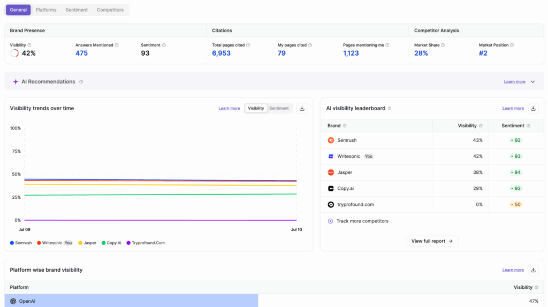548x307 pixels.
Task: Open Learn more link in AI visibility leaderboard
Action: click(513, 108)
